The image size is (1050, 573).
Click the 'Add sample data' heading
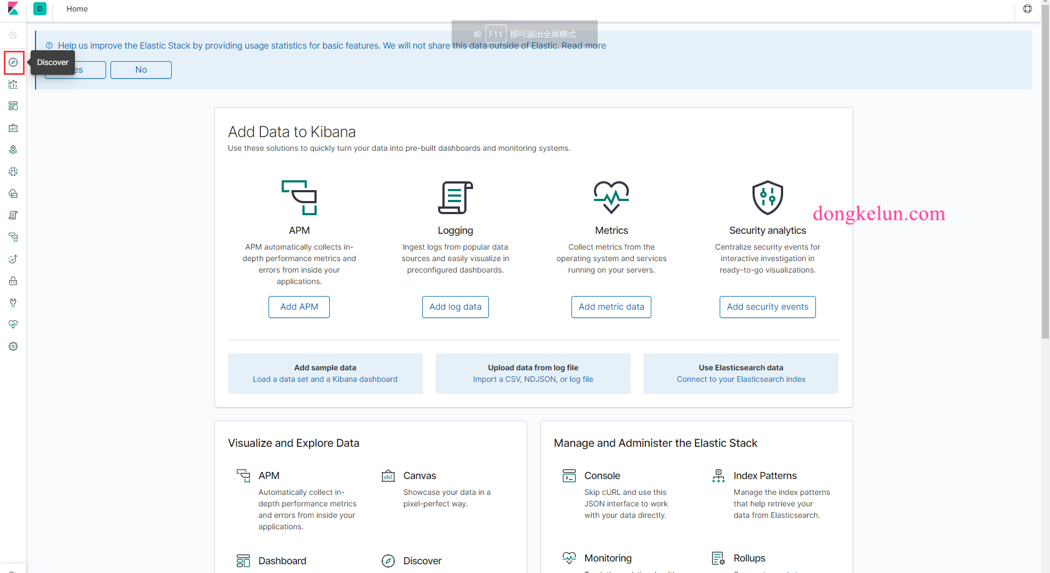[x=325, y=368]
